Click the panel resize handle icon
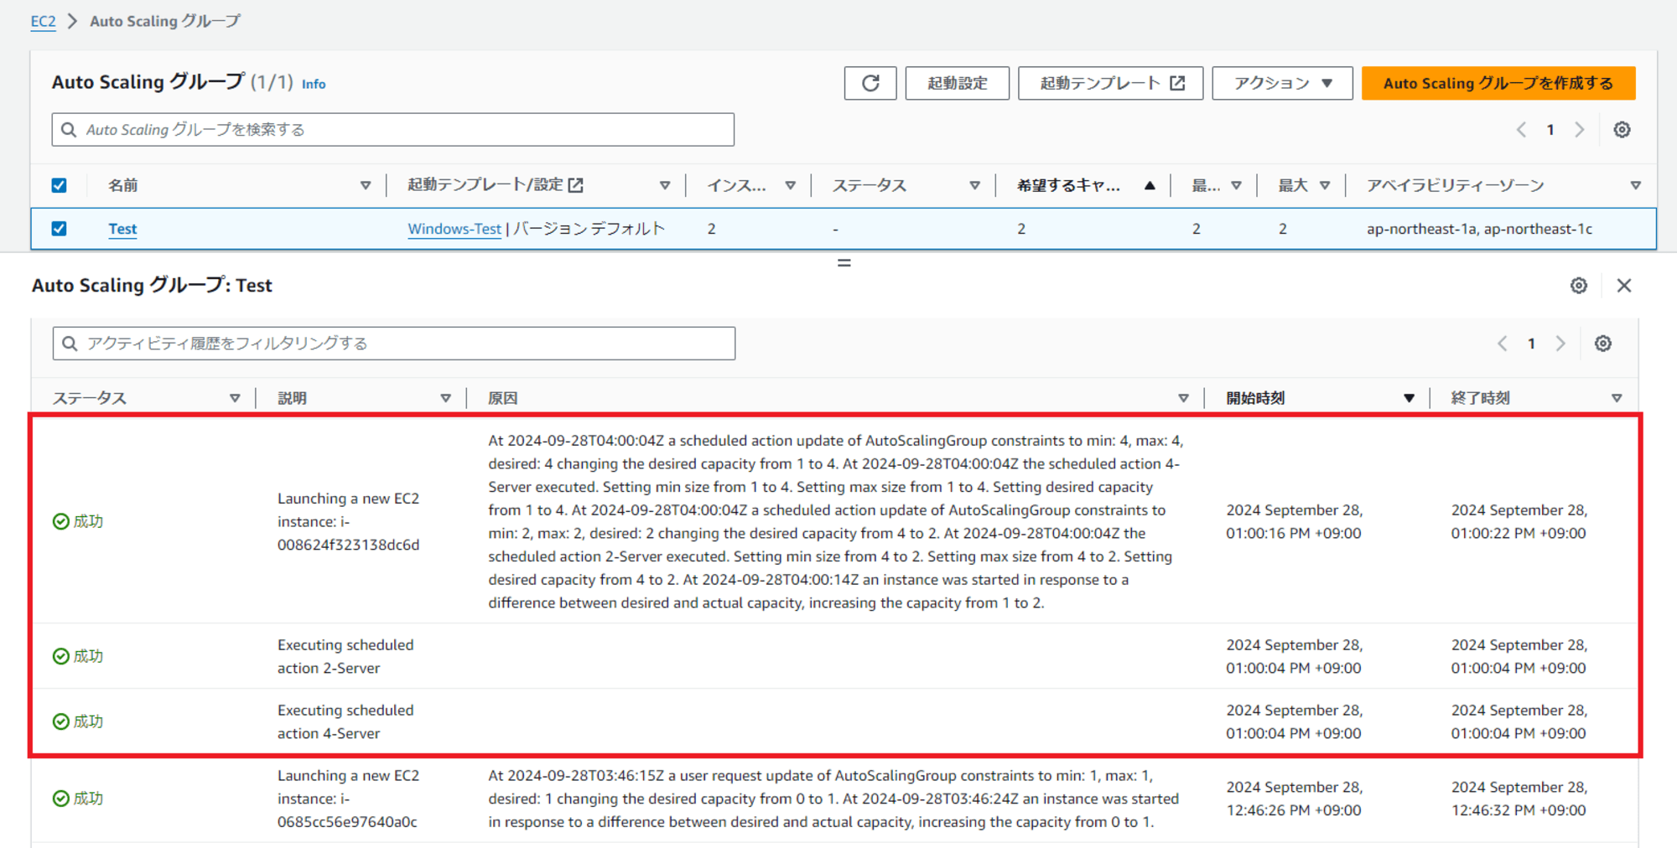The image size is (1677, 848). click(x=844, y=263)
